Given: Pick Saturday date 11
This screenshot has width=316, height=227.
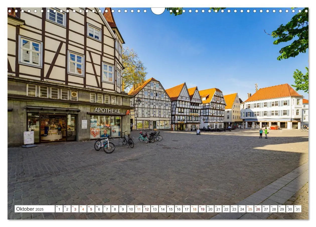Looking at the screenshot, I should click(x=138, y=209).
